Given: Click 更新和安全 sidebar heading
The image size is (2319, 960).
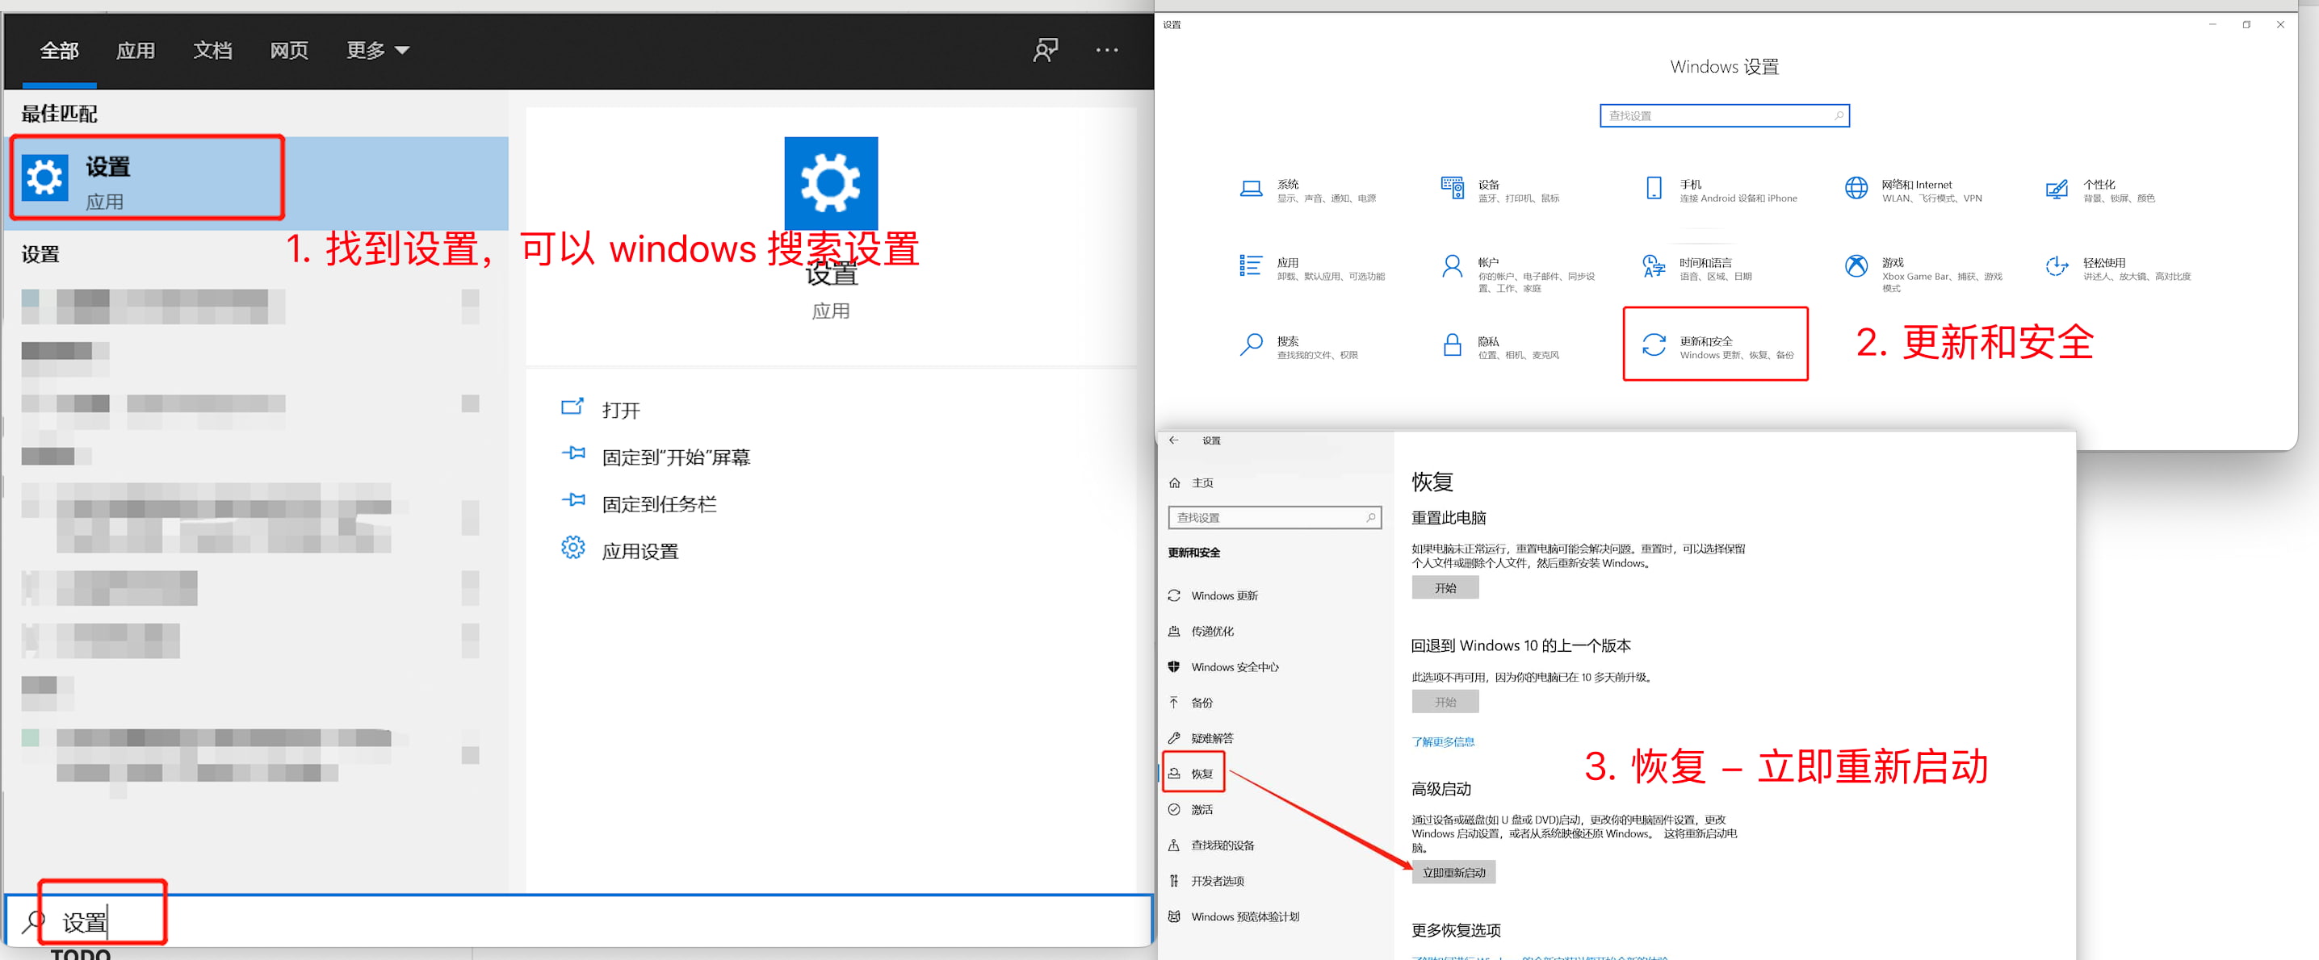Looking at the screenshot, I should click(1193, 553).
